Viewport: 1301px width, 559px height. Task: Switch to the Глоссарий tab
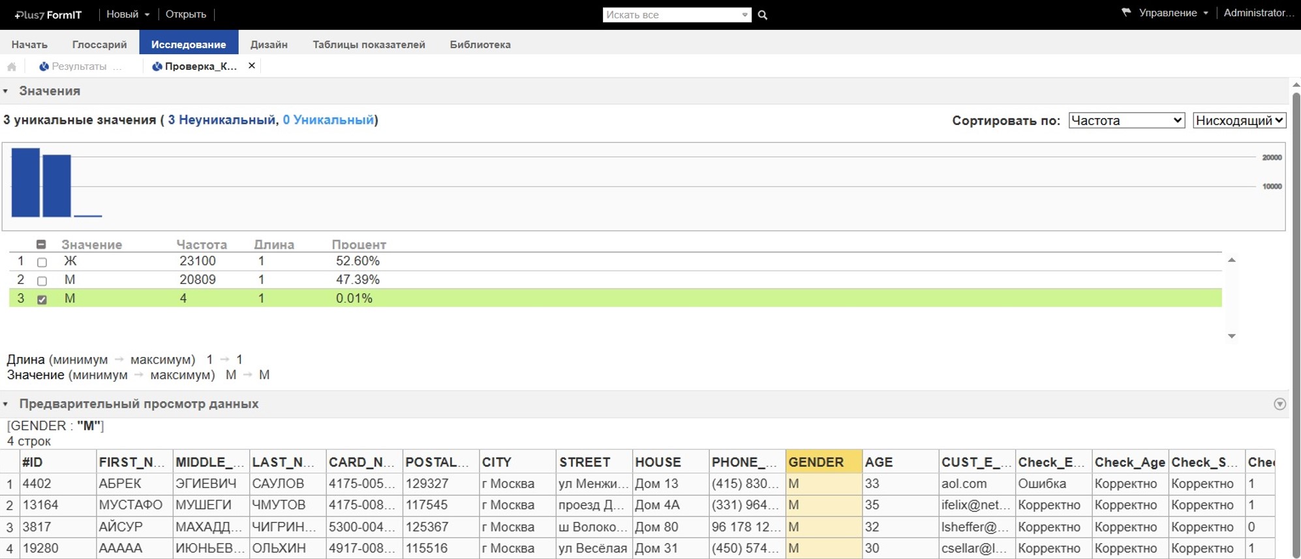pos(99,44)
